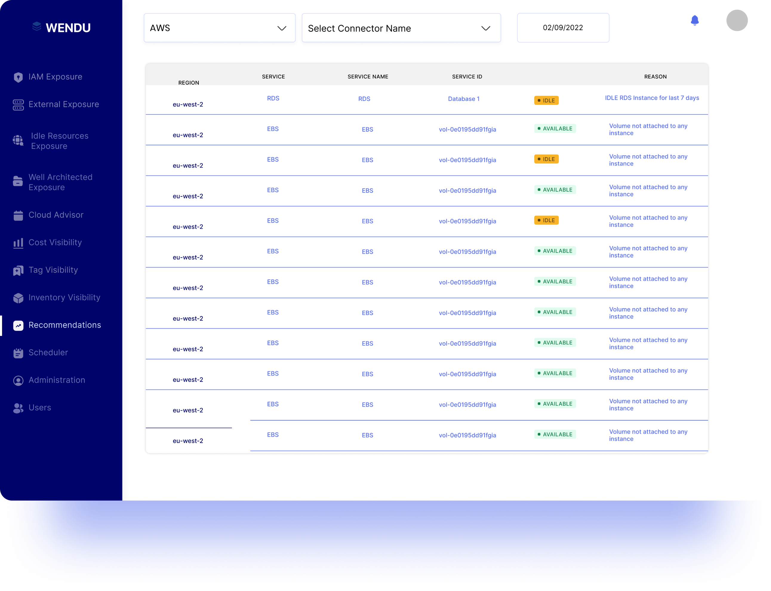Select the Users sidebar icon
Viewport: 771px width, 591px height.
click(18, 407)
